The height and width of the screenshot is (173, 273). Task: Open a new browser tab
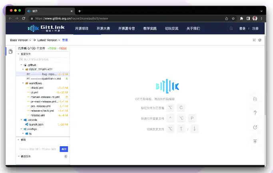[80, 11]
